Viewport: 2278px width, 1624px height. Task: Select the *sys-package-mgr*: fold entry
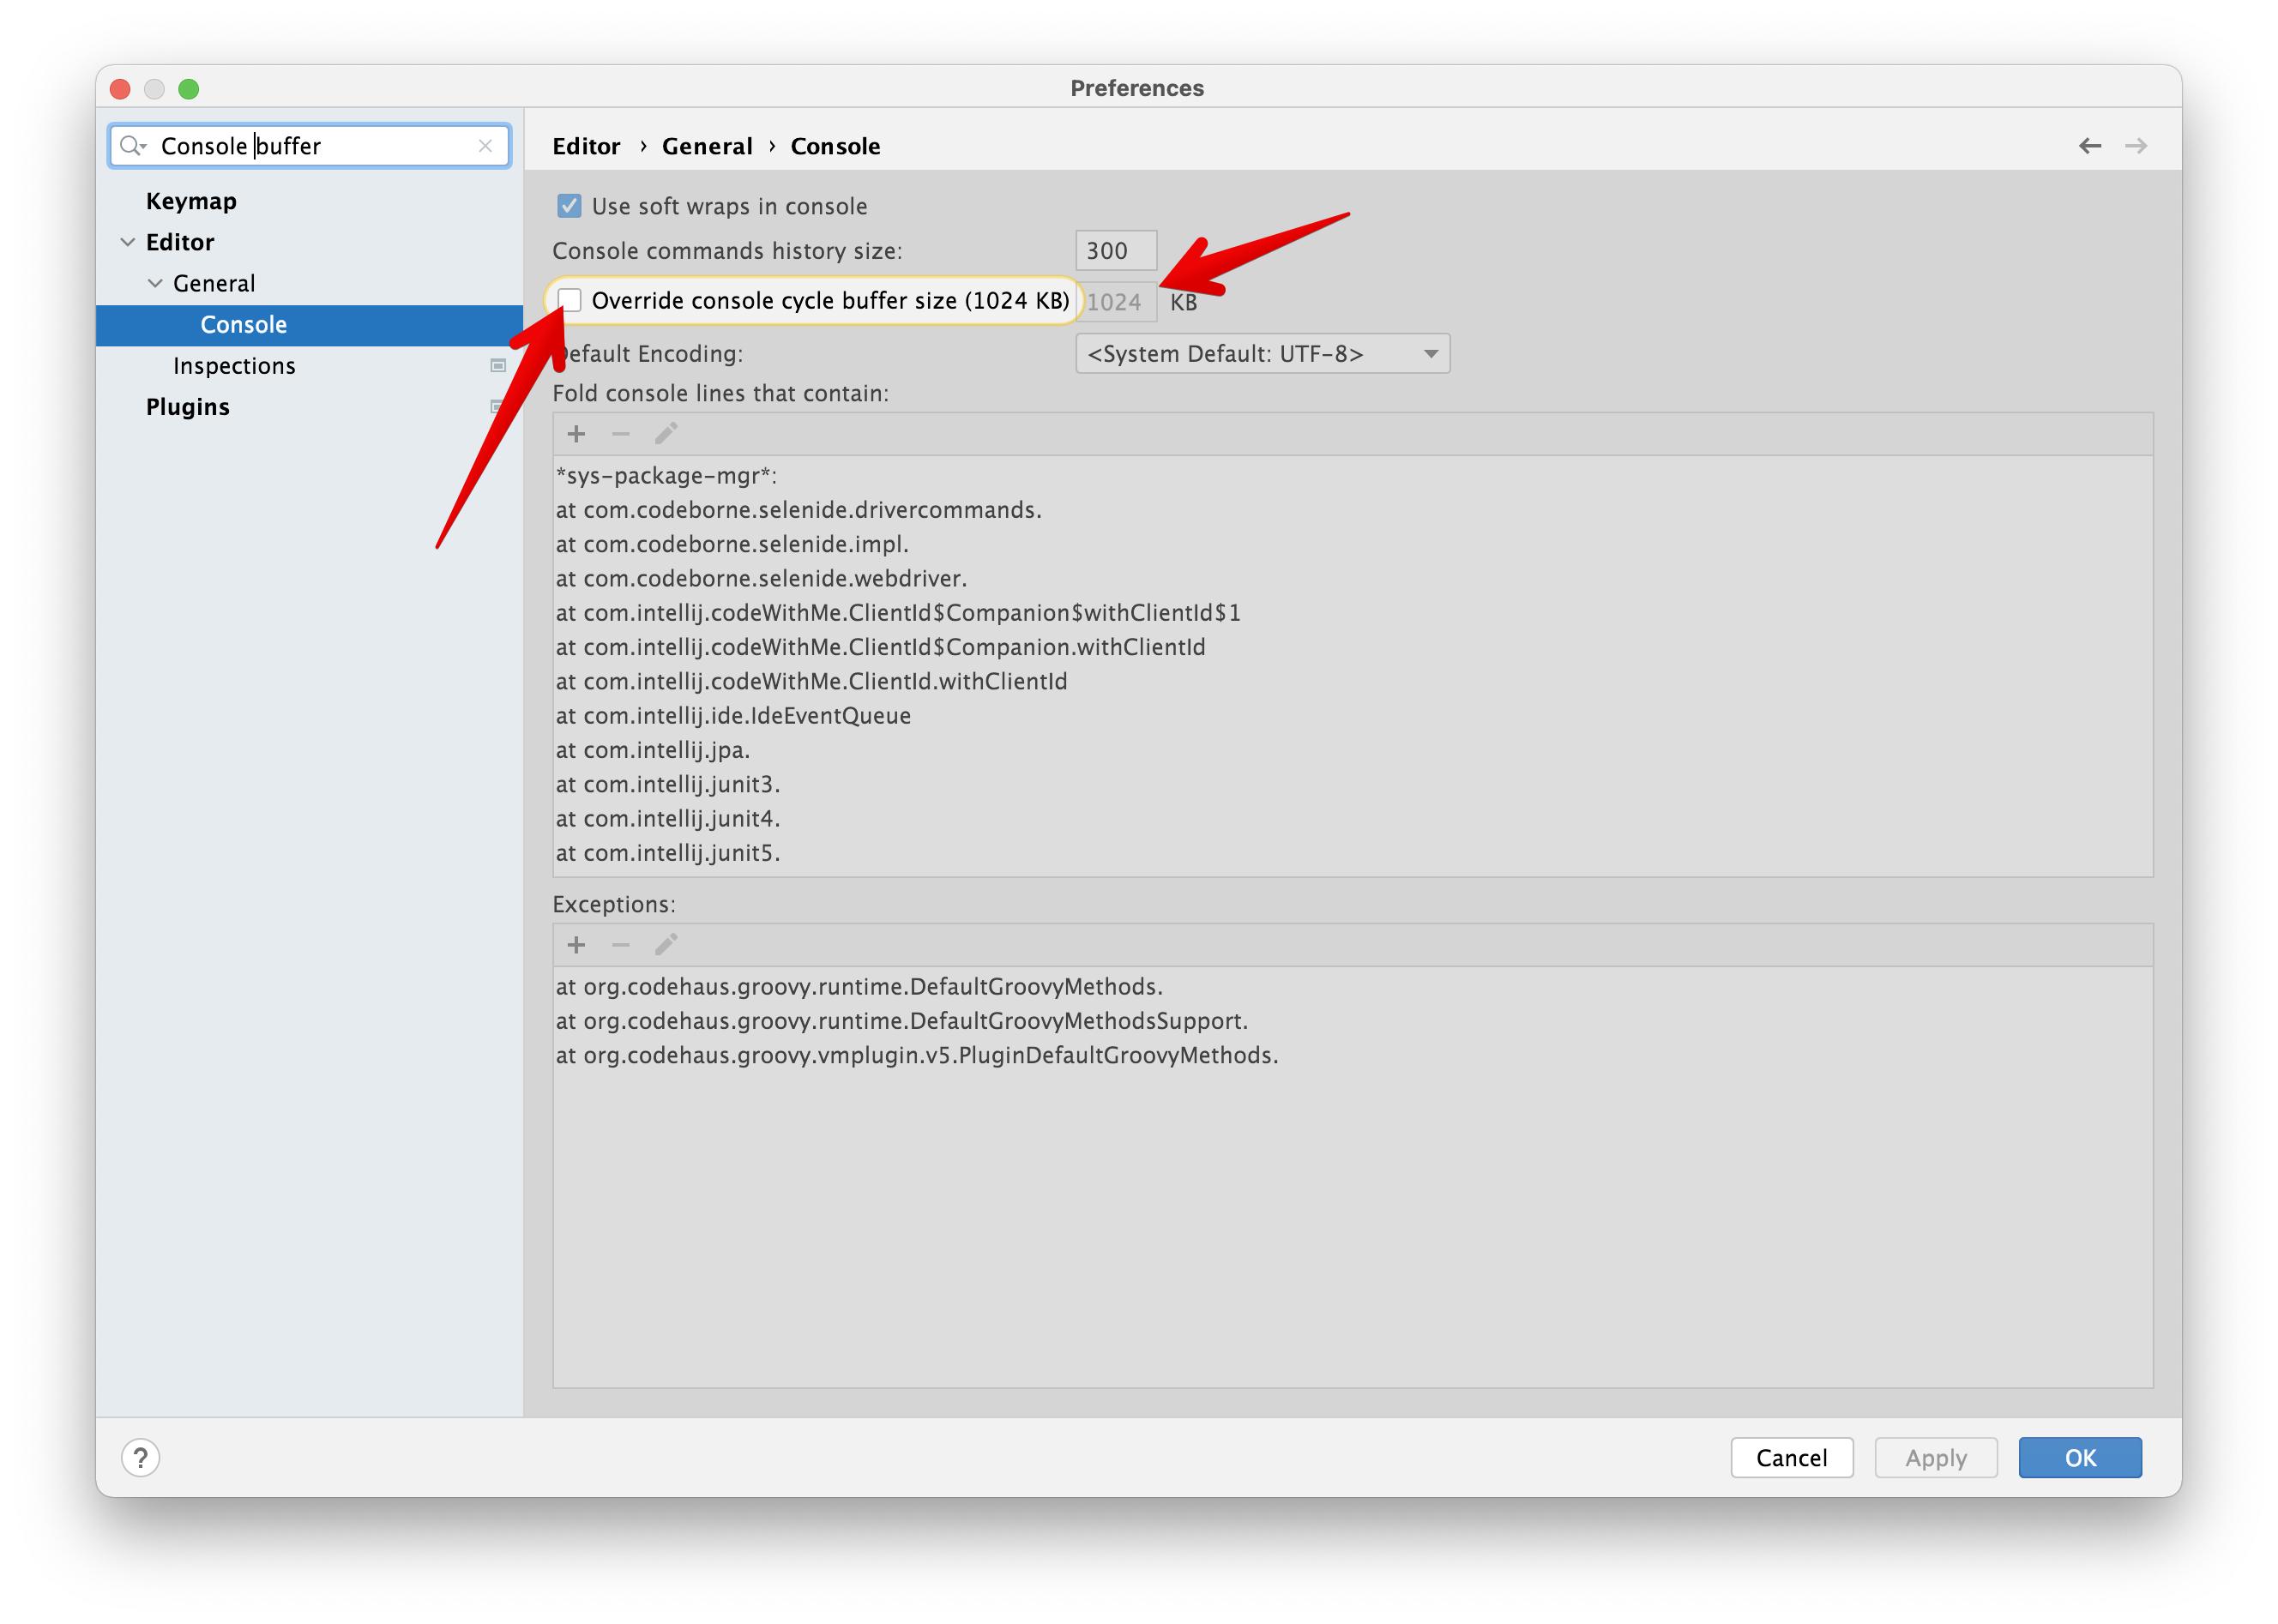pos(666,476)
